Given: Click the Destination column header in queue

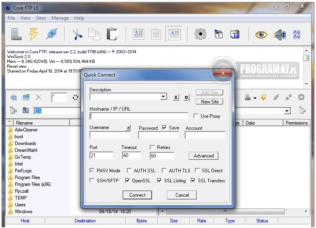Looking at the screenshot, I should [x=85, y=221].
